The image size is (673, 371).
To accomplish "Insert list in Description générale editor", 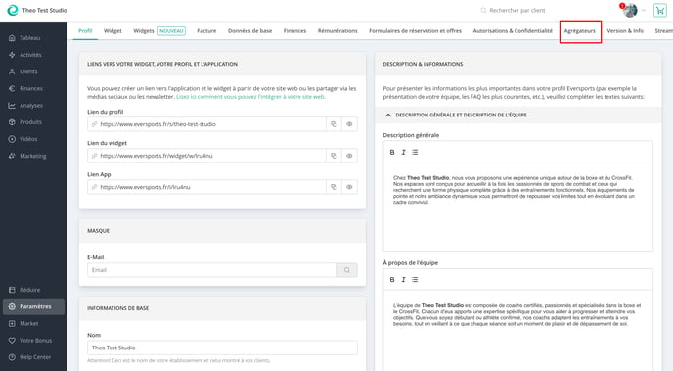I will [x=415, y=152].
